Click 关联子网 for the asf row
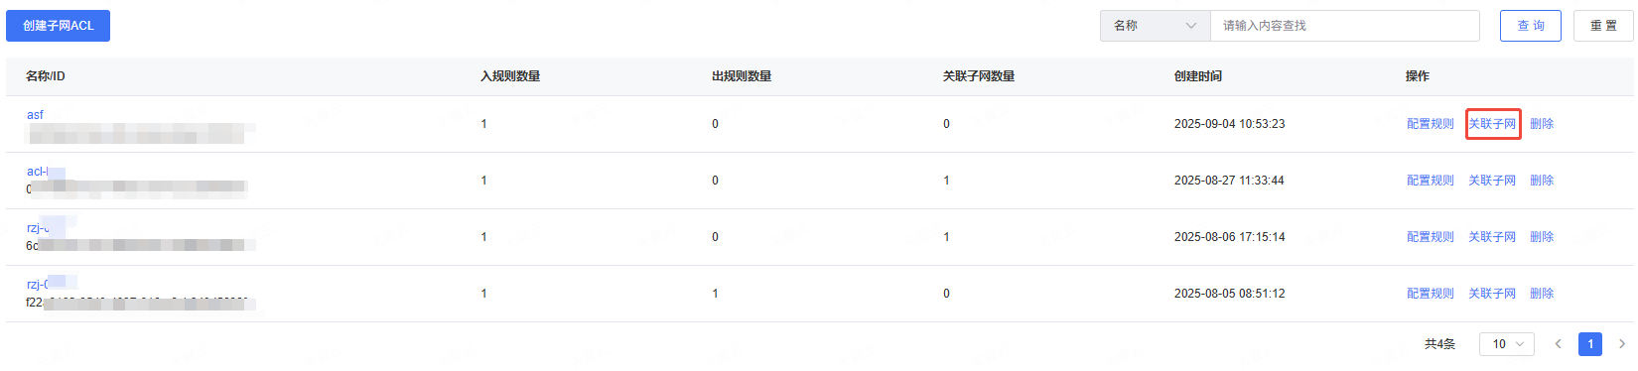Screen dimensions: 1638x371 (1492, 124)
